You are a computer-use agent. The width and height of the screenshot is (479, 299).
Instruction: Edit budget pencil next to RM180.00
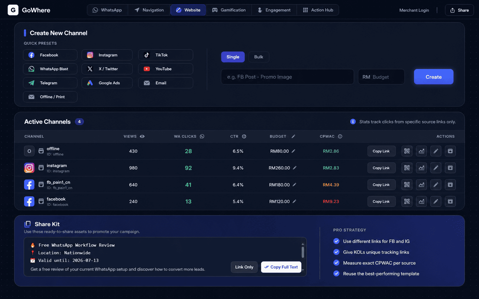click(294, 185)
